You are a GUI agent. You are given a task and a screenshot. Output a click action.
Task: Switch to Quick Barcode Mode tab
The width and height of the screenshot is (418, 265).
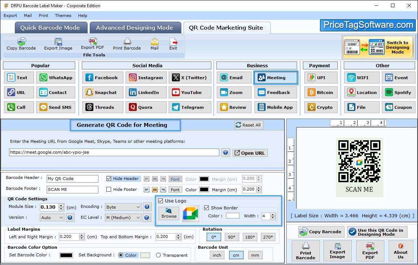[50, 28]
